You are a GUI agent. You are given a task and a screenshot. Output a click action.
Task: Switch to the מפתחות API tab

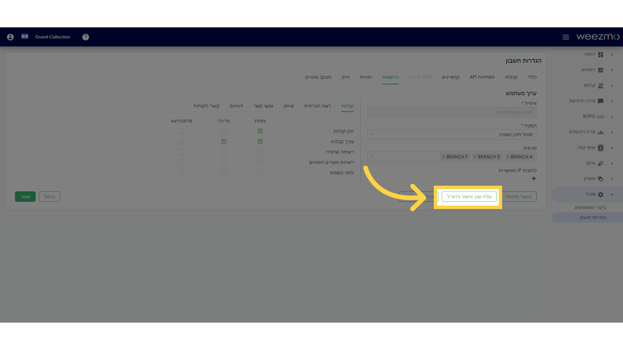pyautogui.click(x=482, y=77)
